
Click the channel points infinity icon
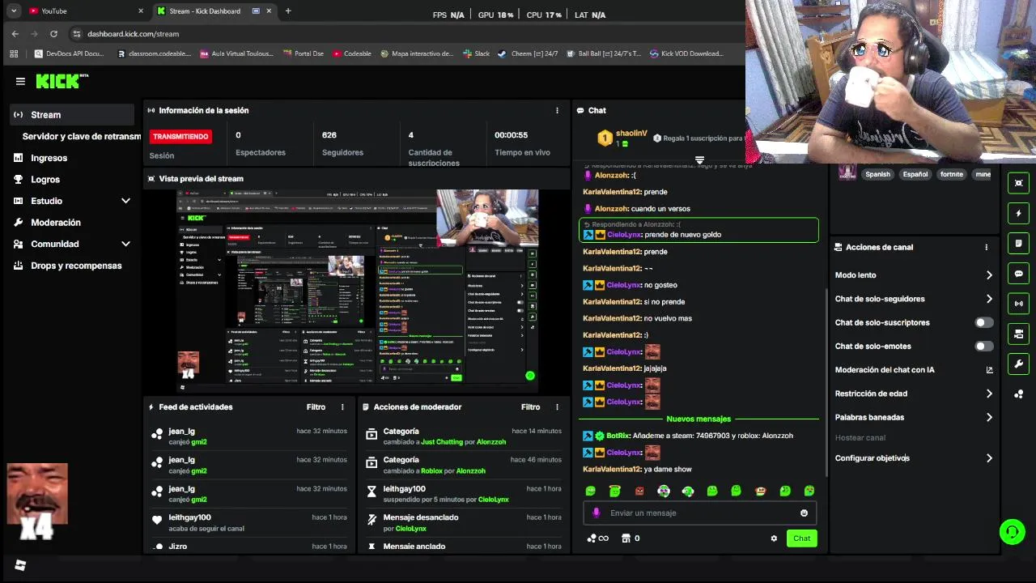click(x=597, y=538)
